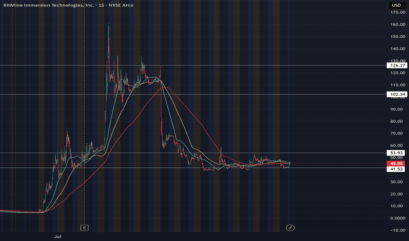The width and height of the screenshot is (409, 241).
Task: Select the 41.53 horizontal line label
Action: point(396,169)
